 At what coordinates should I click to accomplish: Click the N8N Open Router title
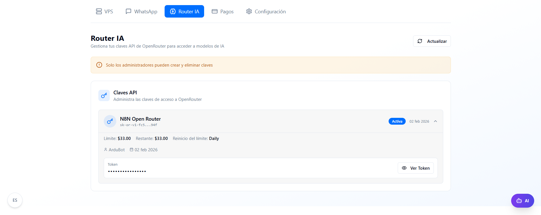[140, 119]
